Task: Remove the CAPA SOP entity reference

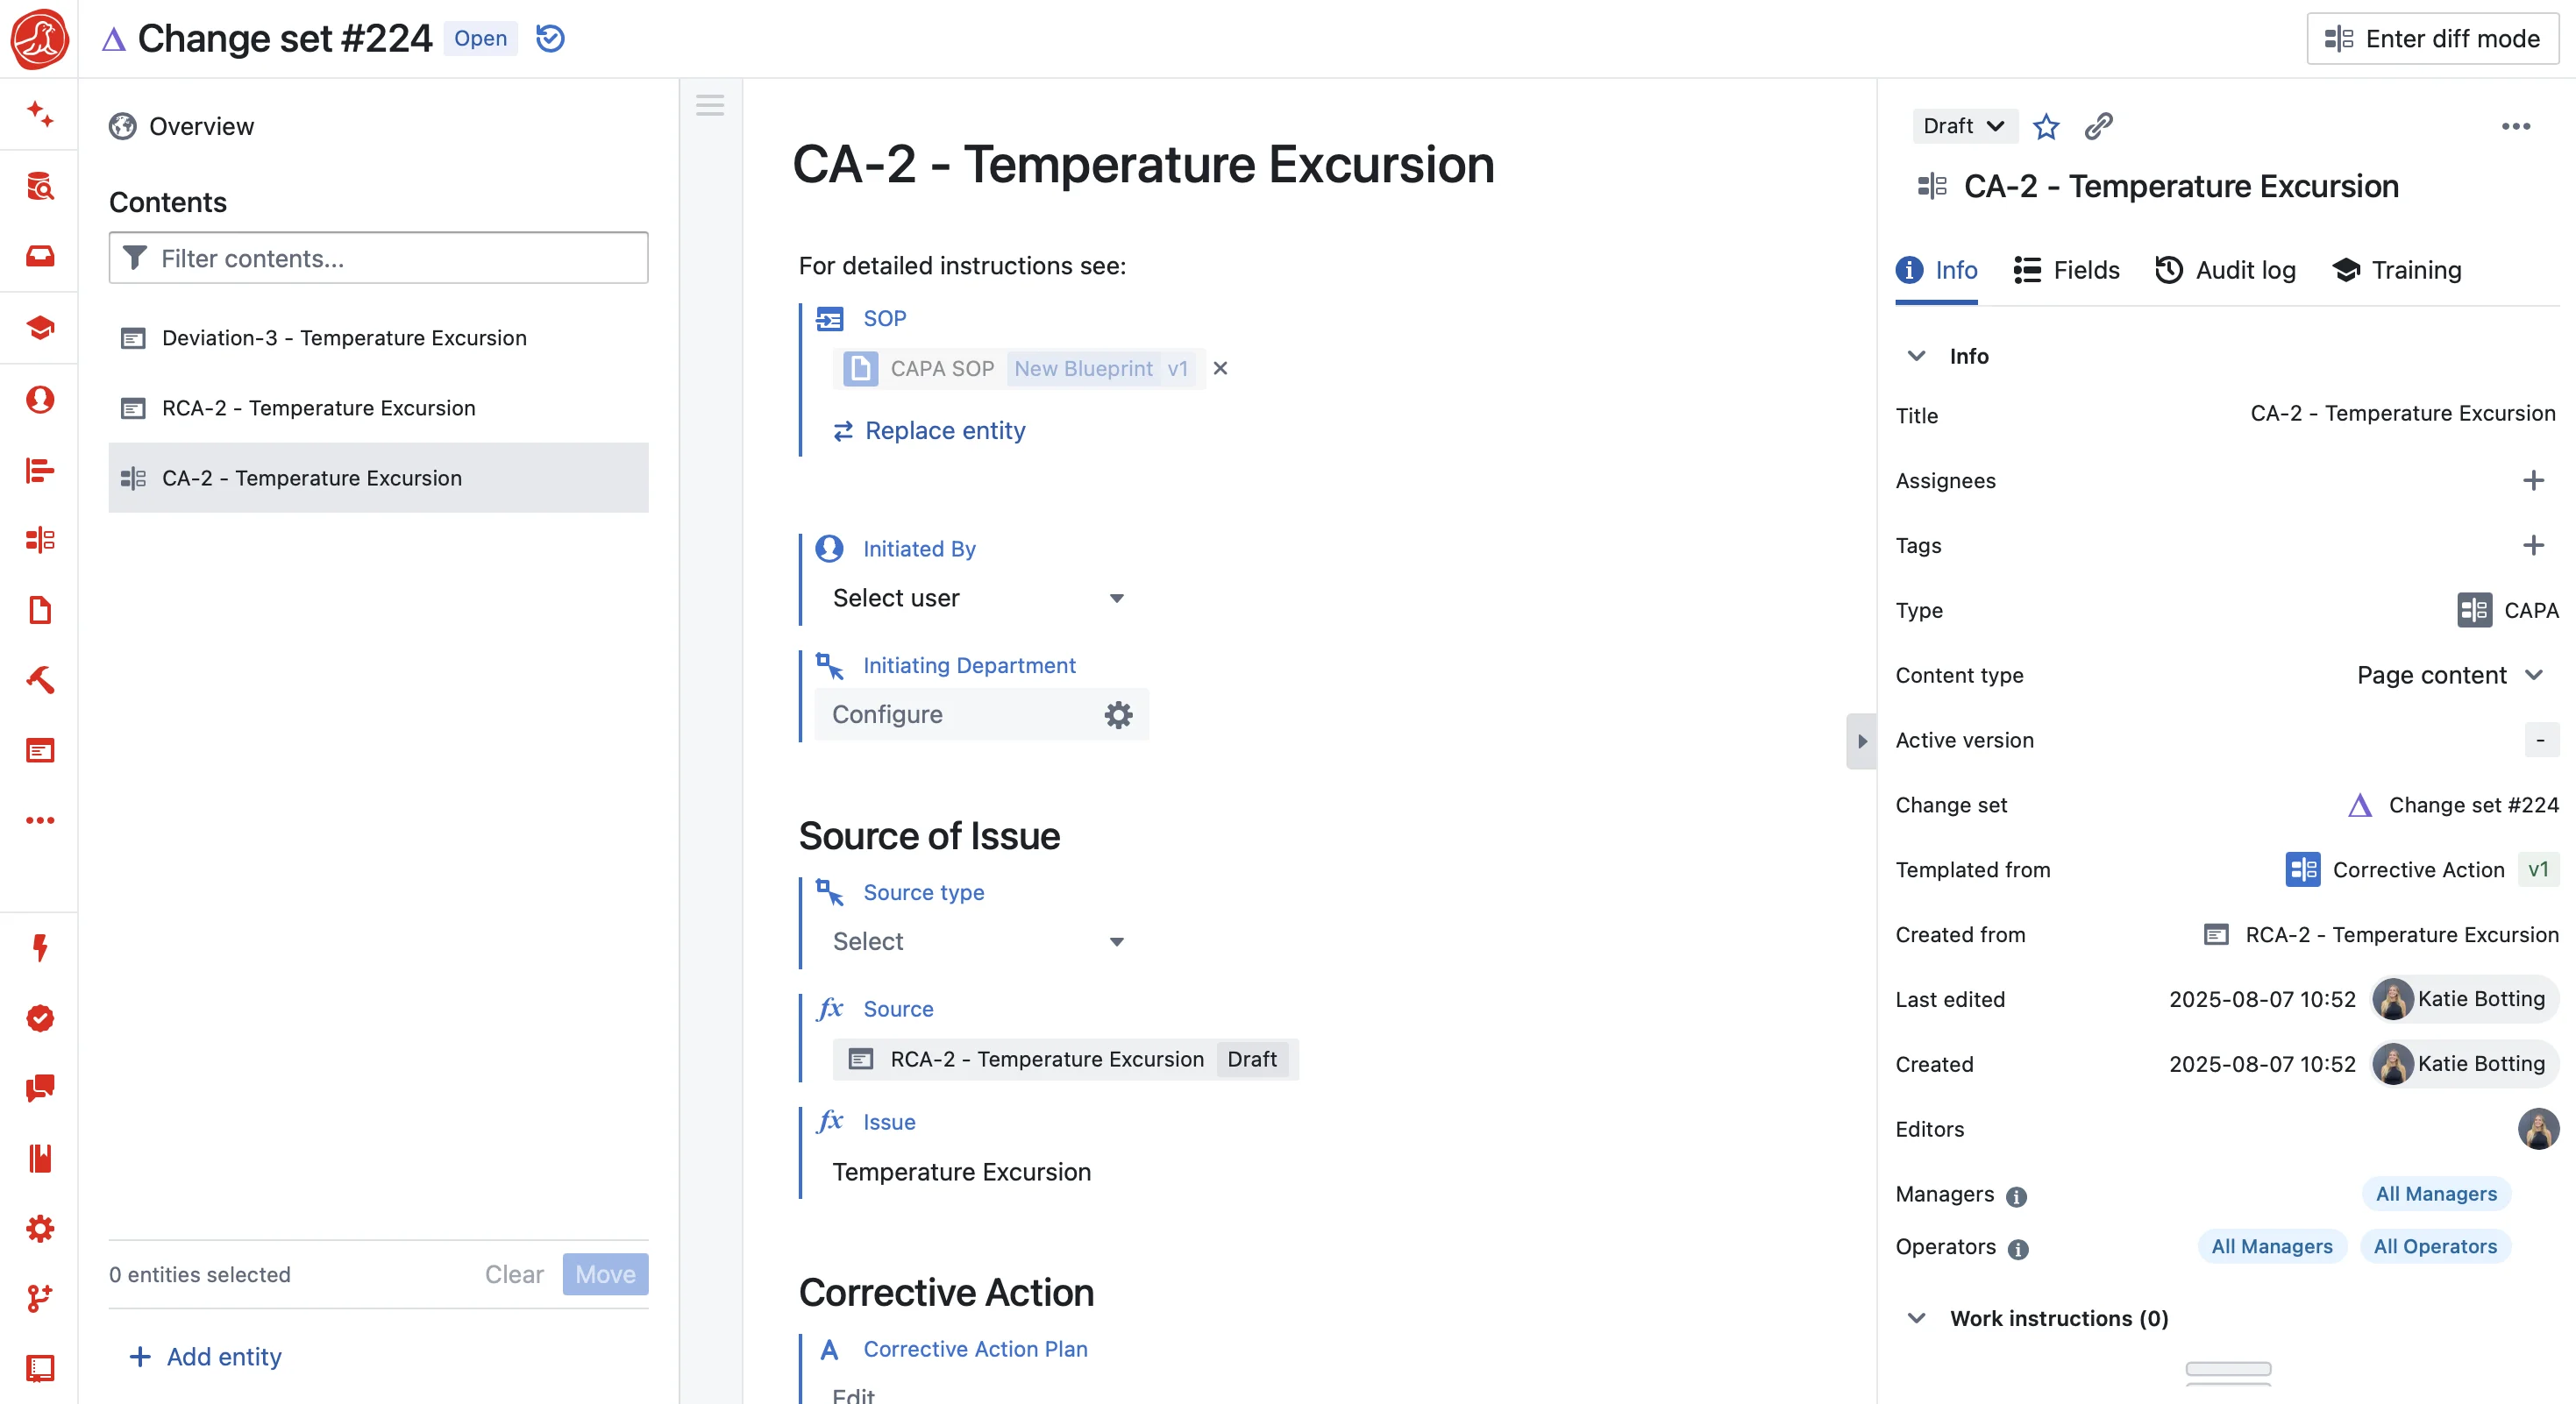Action: pyautogui.click(x=1220, y=369)
